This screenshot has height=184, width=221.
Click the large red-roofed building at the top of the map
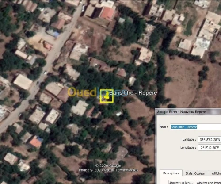click(108, 14)
